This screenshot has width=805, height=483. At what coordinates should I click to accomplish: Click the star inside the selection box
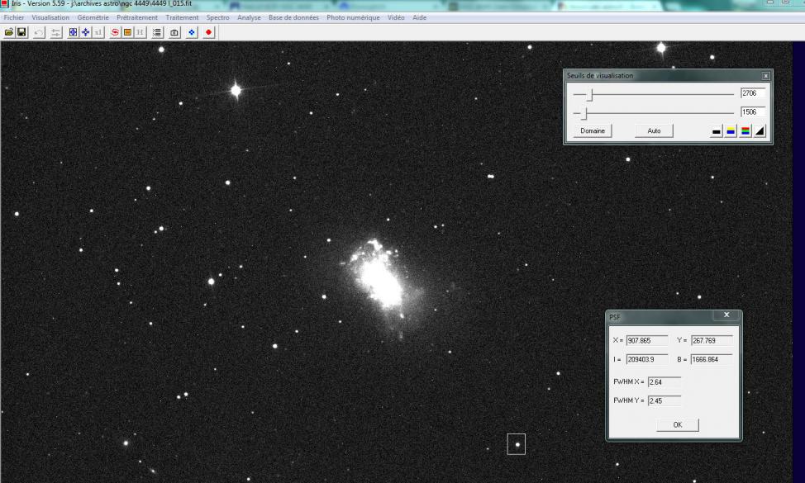coord(517,444)
